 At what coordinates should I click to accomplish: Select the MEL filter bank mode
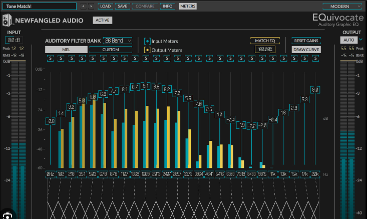point(66,50)
